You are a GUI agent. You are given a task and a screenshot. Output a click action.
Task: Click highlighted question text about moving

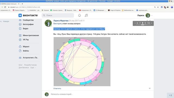coord(79,29)
